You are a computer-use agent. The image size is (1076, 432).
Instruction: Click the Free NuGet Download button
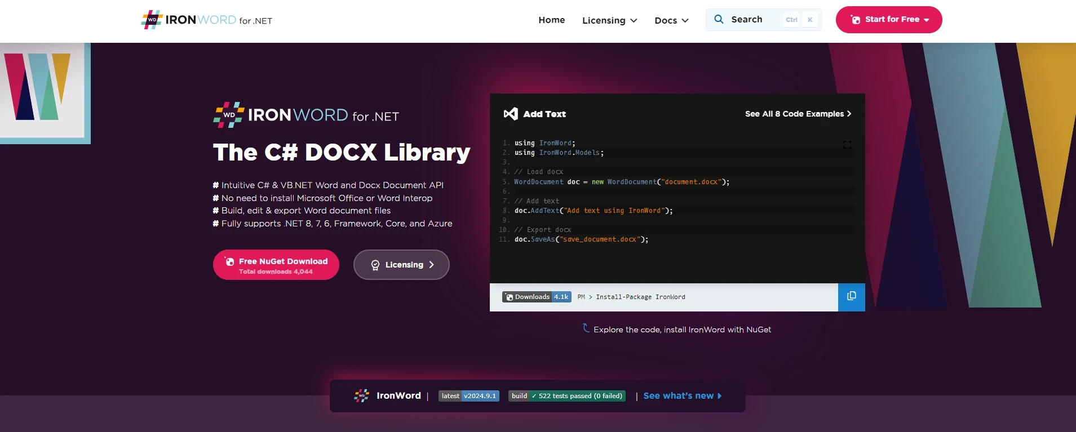click(276, 265)
